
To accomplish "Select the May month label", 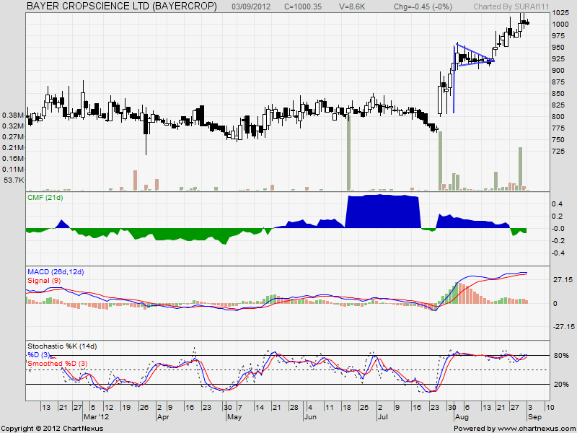I will coord(234,417).
